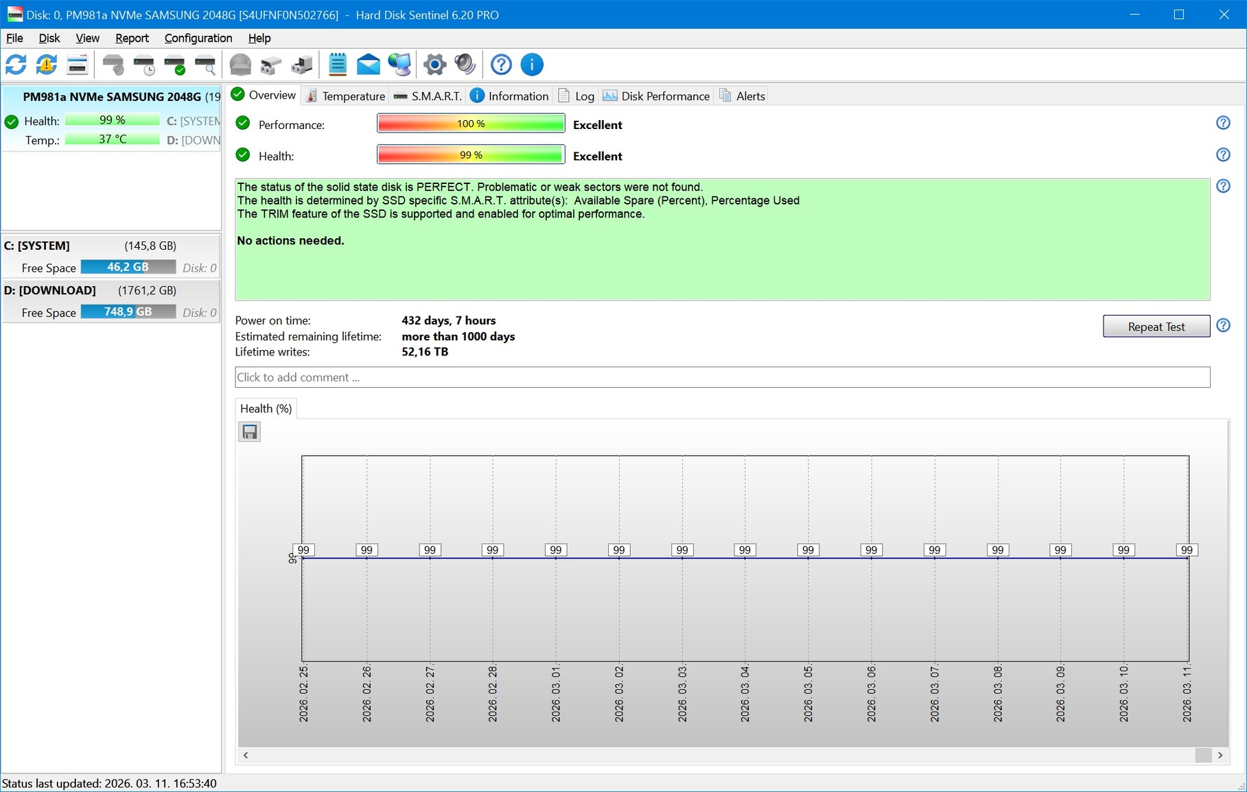Click the speaker sound alert icon
The height and width of the screenshot is (792, 1247).
click(x=465, y=65)
